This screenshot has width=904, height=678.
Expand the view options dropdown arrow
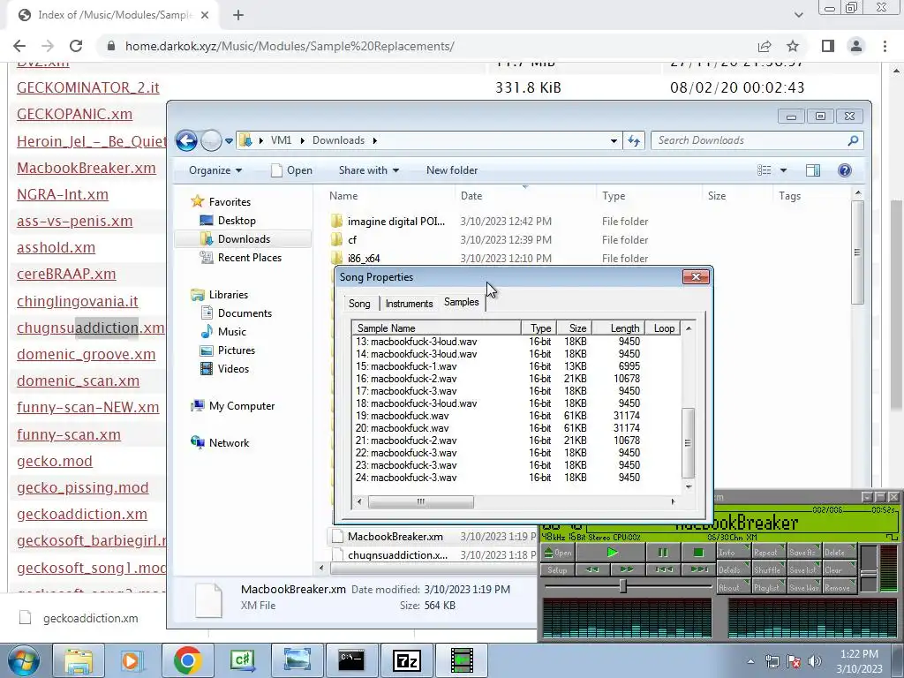point(783,170)
